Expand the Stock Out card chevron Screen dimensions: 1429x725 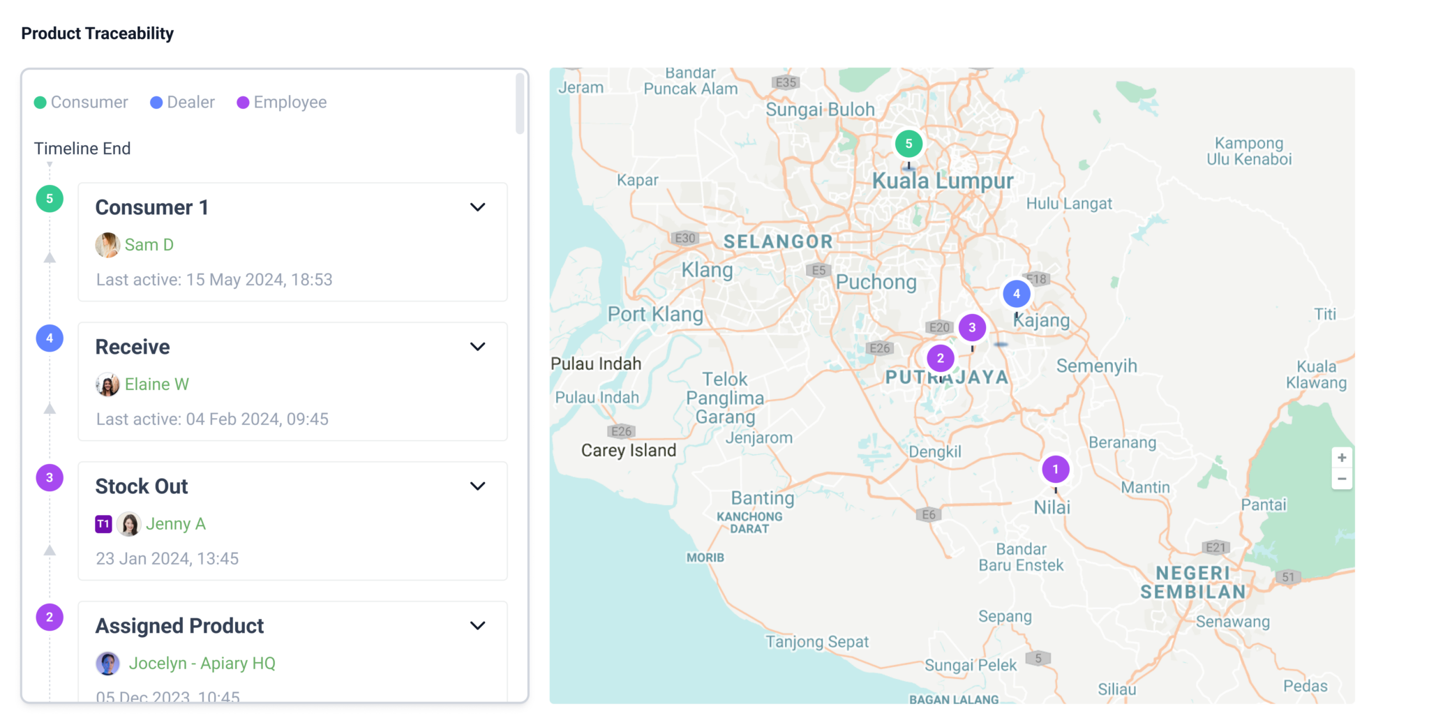pos(477,486)
